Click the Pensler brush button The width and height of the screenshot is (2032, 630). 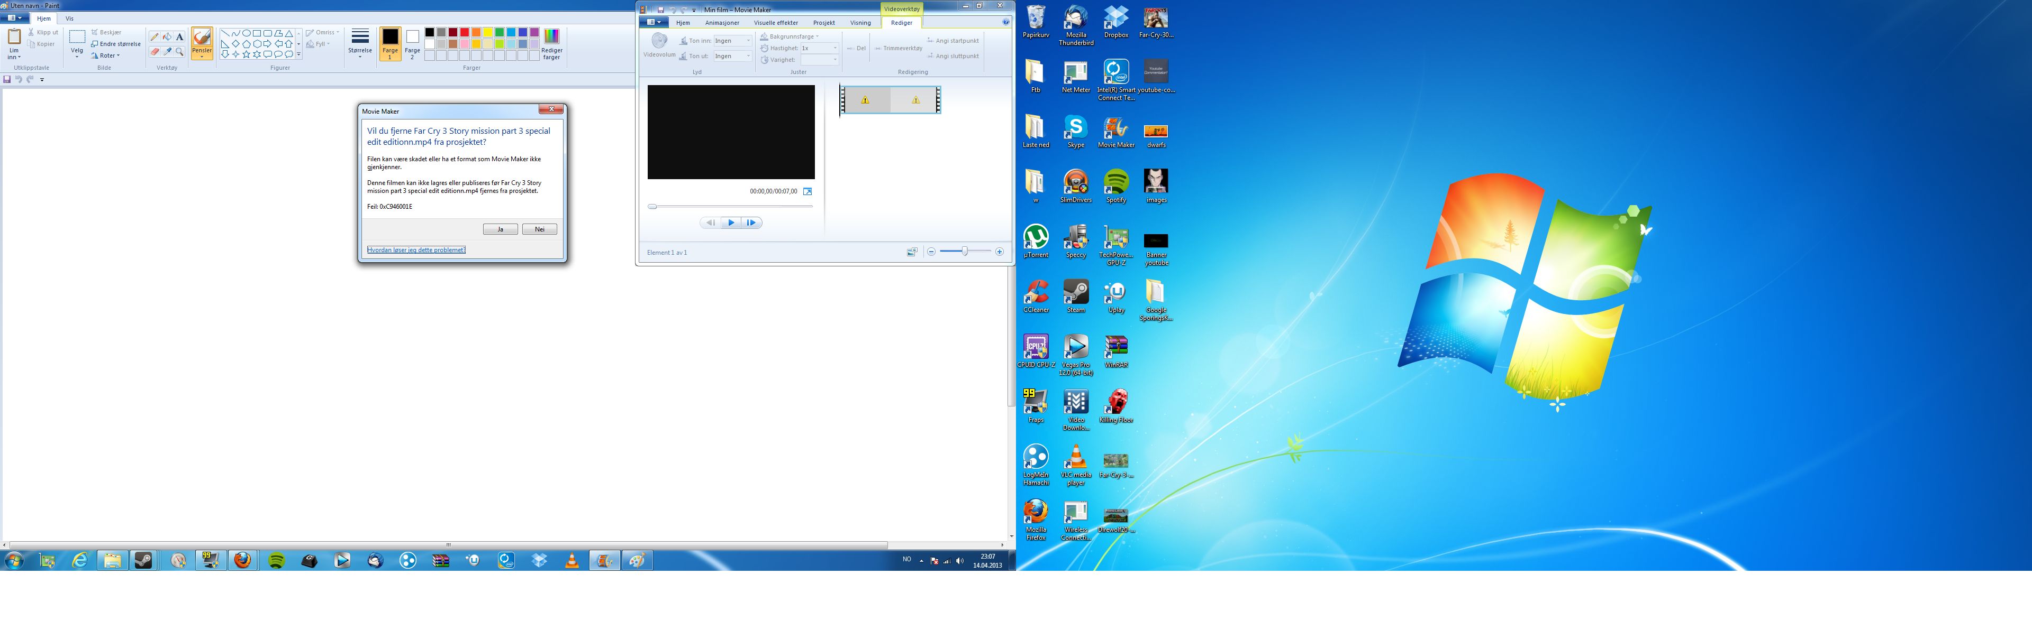202,43
